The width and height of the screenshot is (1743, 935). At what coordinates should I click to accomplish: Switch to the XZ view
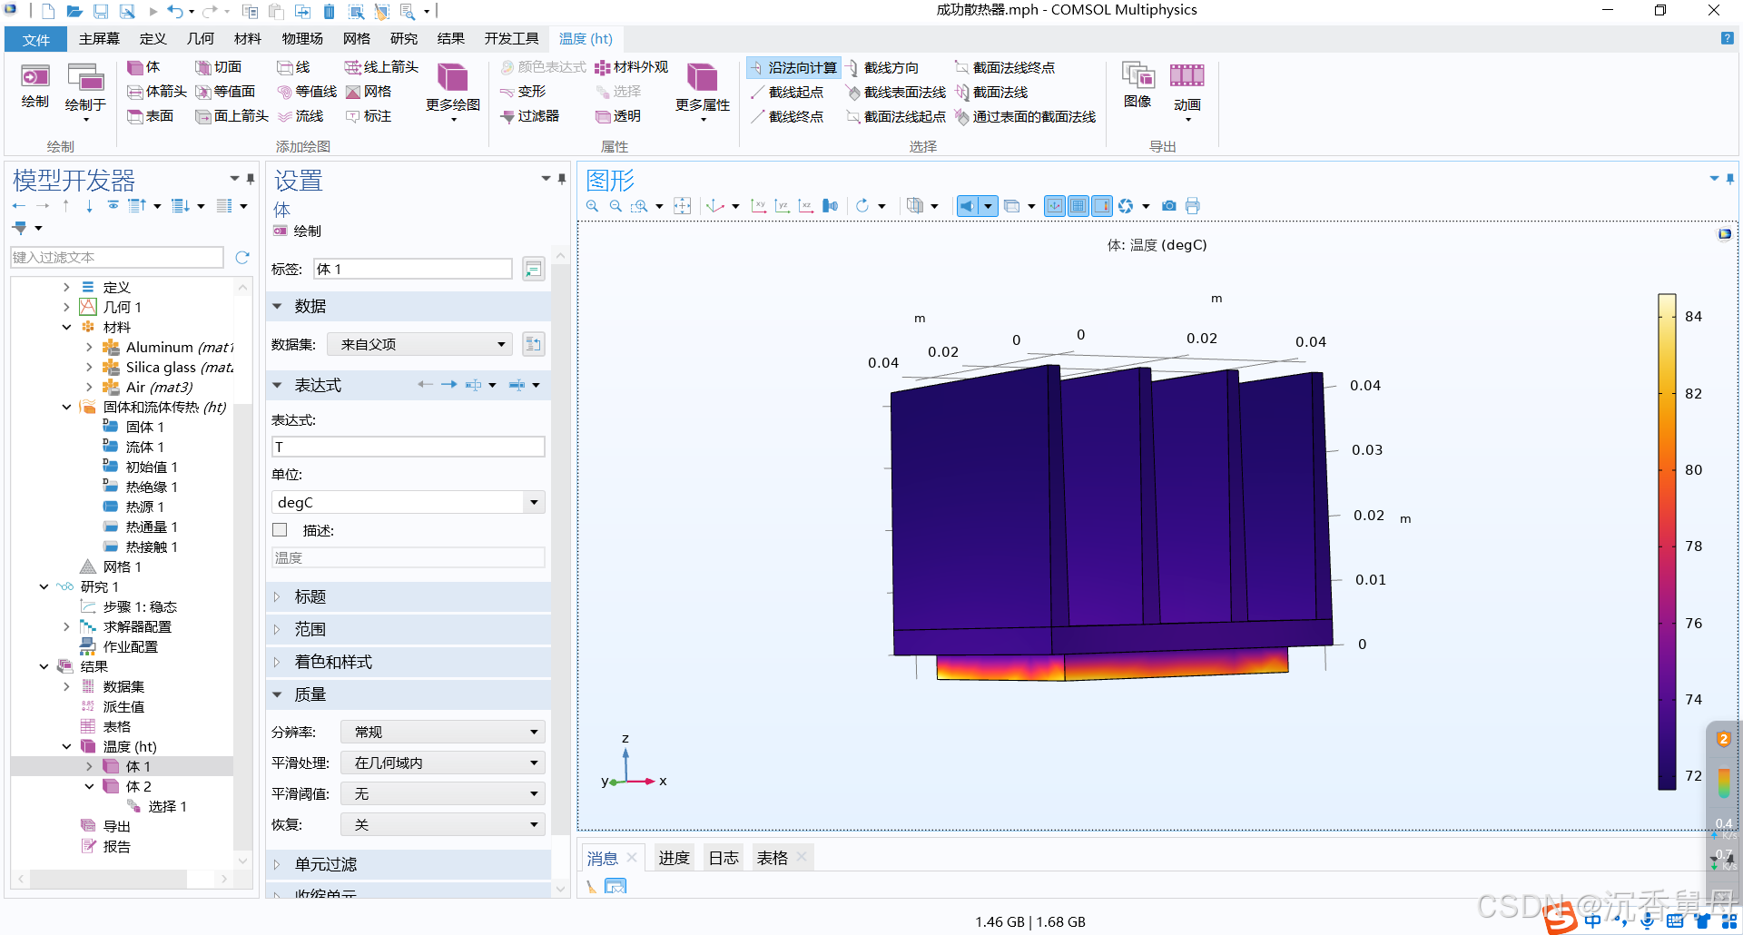[806, 206]
